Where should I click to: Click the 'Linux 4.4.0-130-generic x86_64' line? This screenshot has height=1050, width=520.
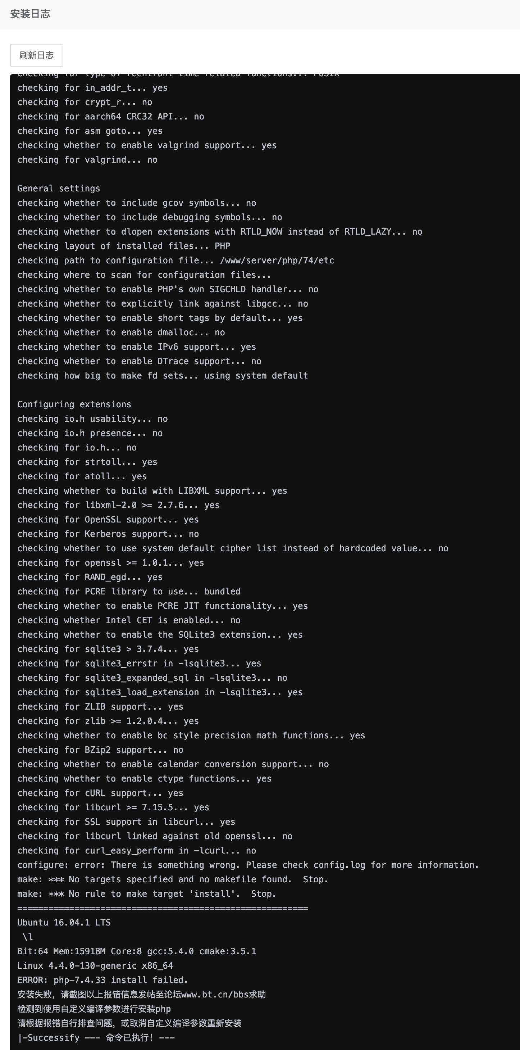[95, 966]
